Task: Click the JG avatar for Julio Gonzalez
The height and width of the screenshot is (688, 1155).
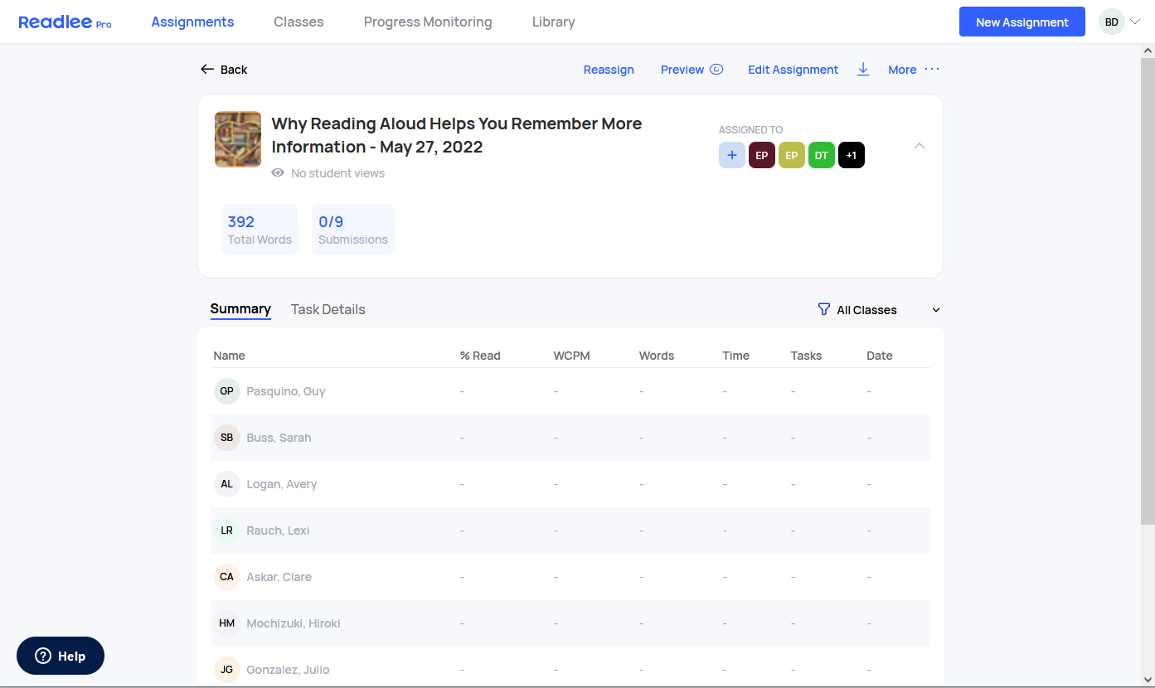Action: click(x=227, y=670)
